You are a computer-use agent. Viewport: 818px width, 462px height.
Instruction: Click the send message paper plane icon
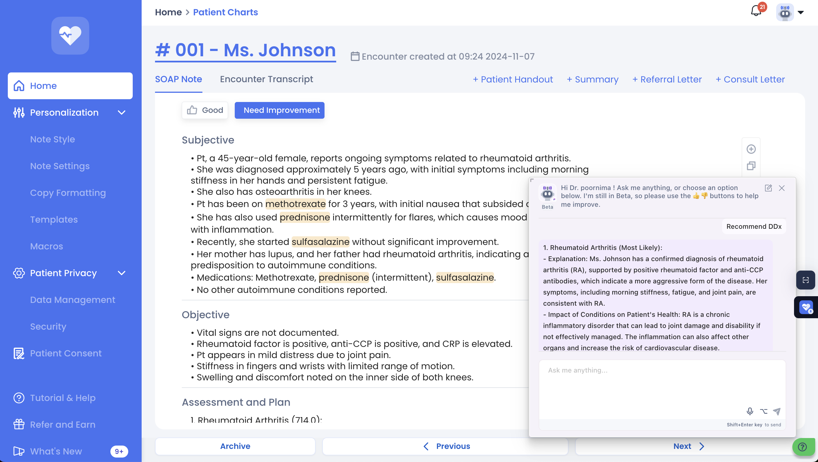(x=777, y=411)
